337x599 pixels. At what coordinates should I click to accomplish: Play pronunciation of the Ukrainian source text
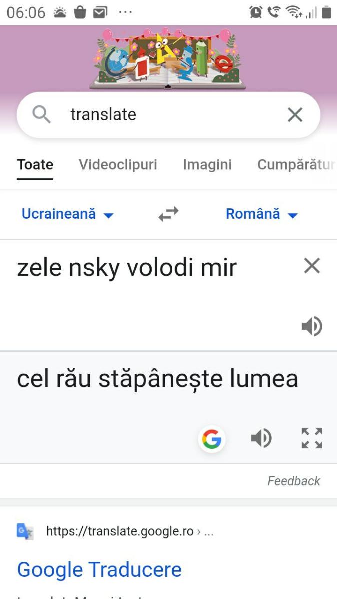click(312, 326)
